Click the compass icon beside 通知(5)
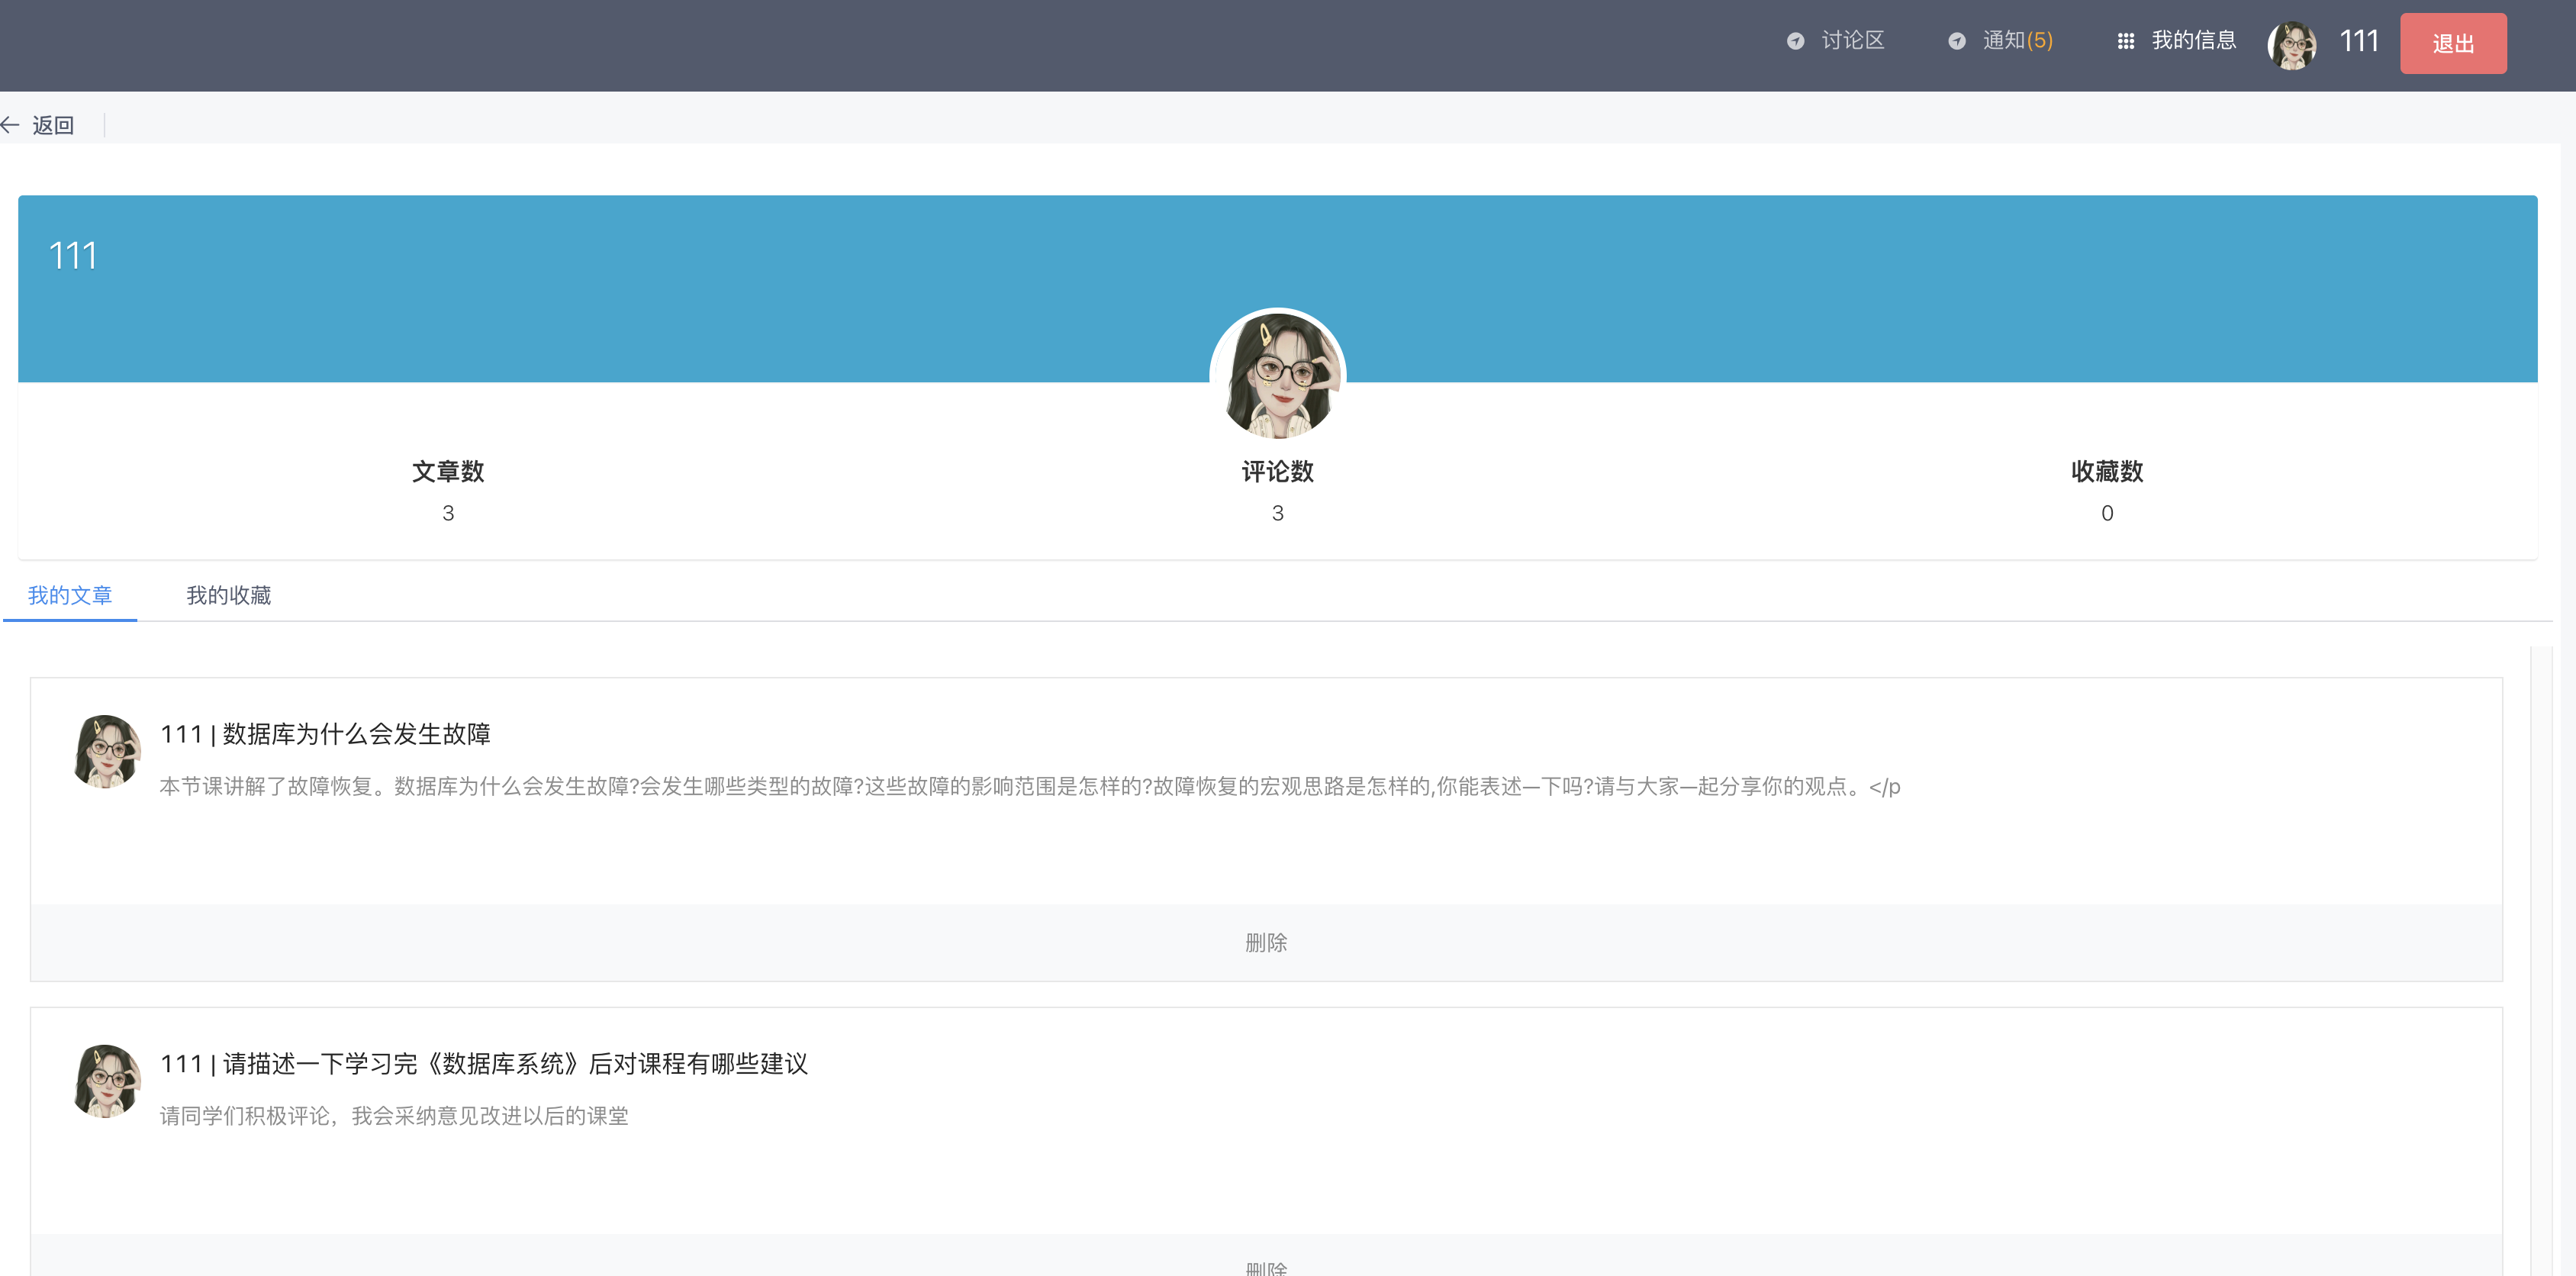The height and width of the screenshot is (1276, 2576). tap(1957, 42)
